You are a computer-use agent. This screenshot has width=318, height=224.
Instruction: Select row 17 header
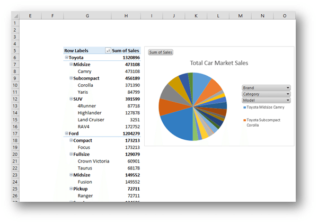tap(15, 133)
